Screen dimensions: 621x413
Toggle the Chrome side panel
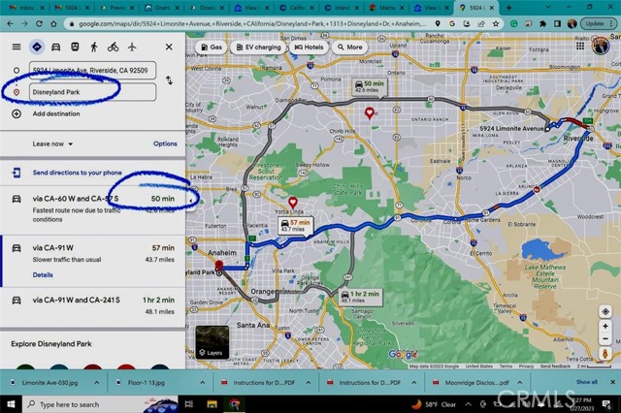point(557,23)
